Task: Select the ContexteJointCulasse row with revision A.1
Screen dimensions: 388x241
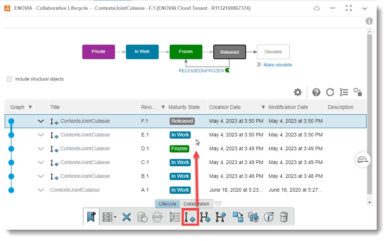Action: pos(186,190)
